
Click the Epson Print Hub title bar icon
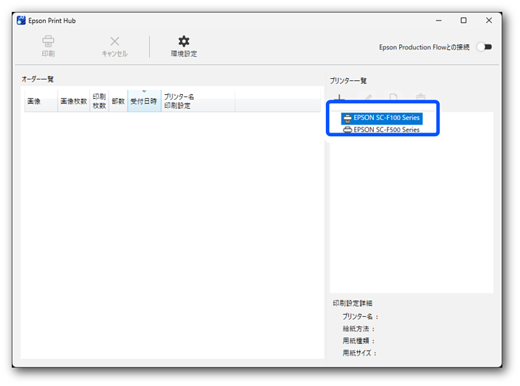pyautogui.click(x=21, y=21)
